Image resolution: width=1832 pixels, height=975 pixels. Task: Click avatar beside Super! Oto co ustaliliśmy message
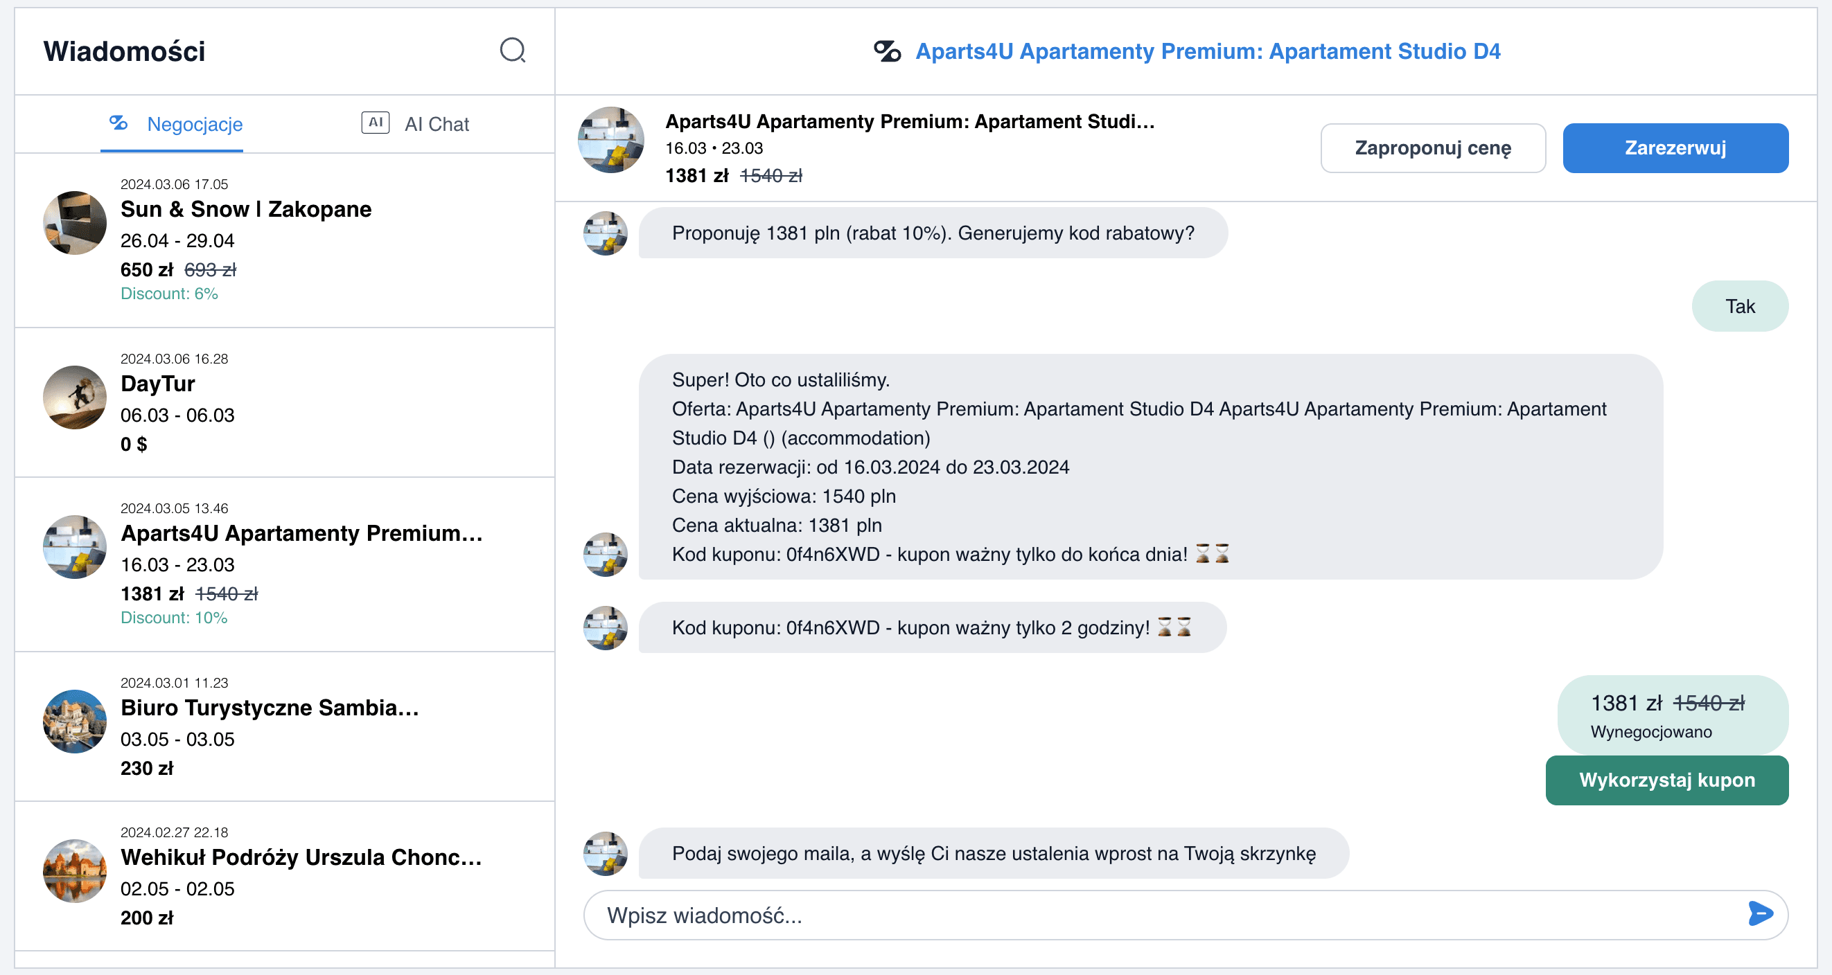(x=605, y=554)
